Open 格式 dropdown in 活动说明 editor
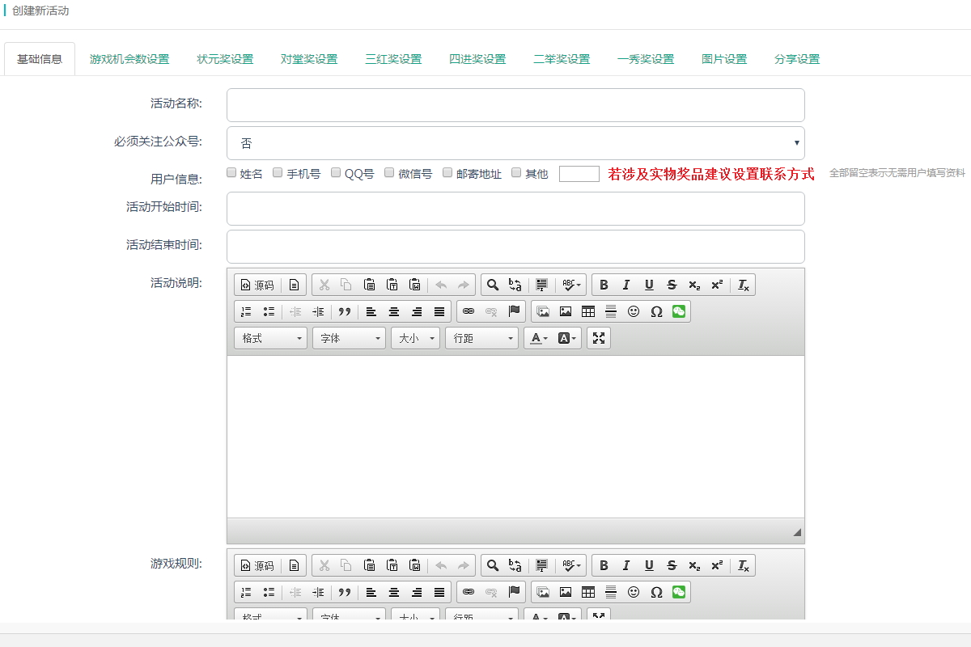The width and height of the screenshot is (971, 647). [270, 338]
